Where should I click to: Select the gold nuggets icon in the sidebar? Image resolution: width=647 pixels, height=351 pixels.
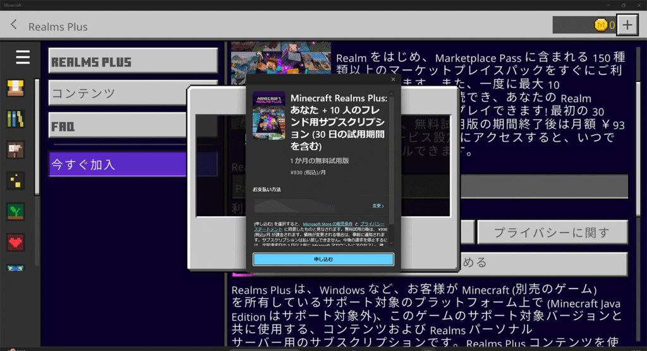[15, 181]
